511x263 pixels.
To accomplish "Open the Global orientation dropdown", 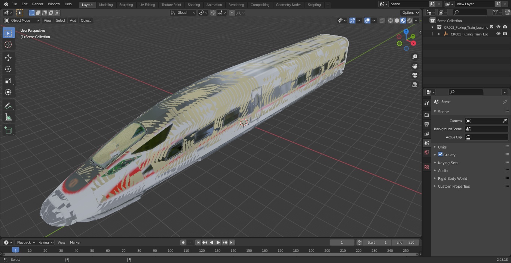I will point(183,13).
